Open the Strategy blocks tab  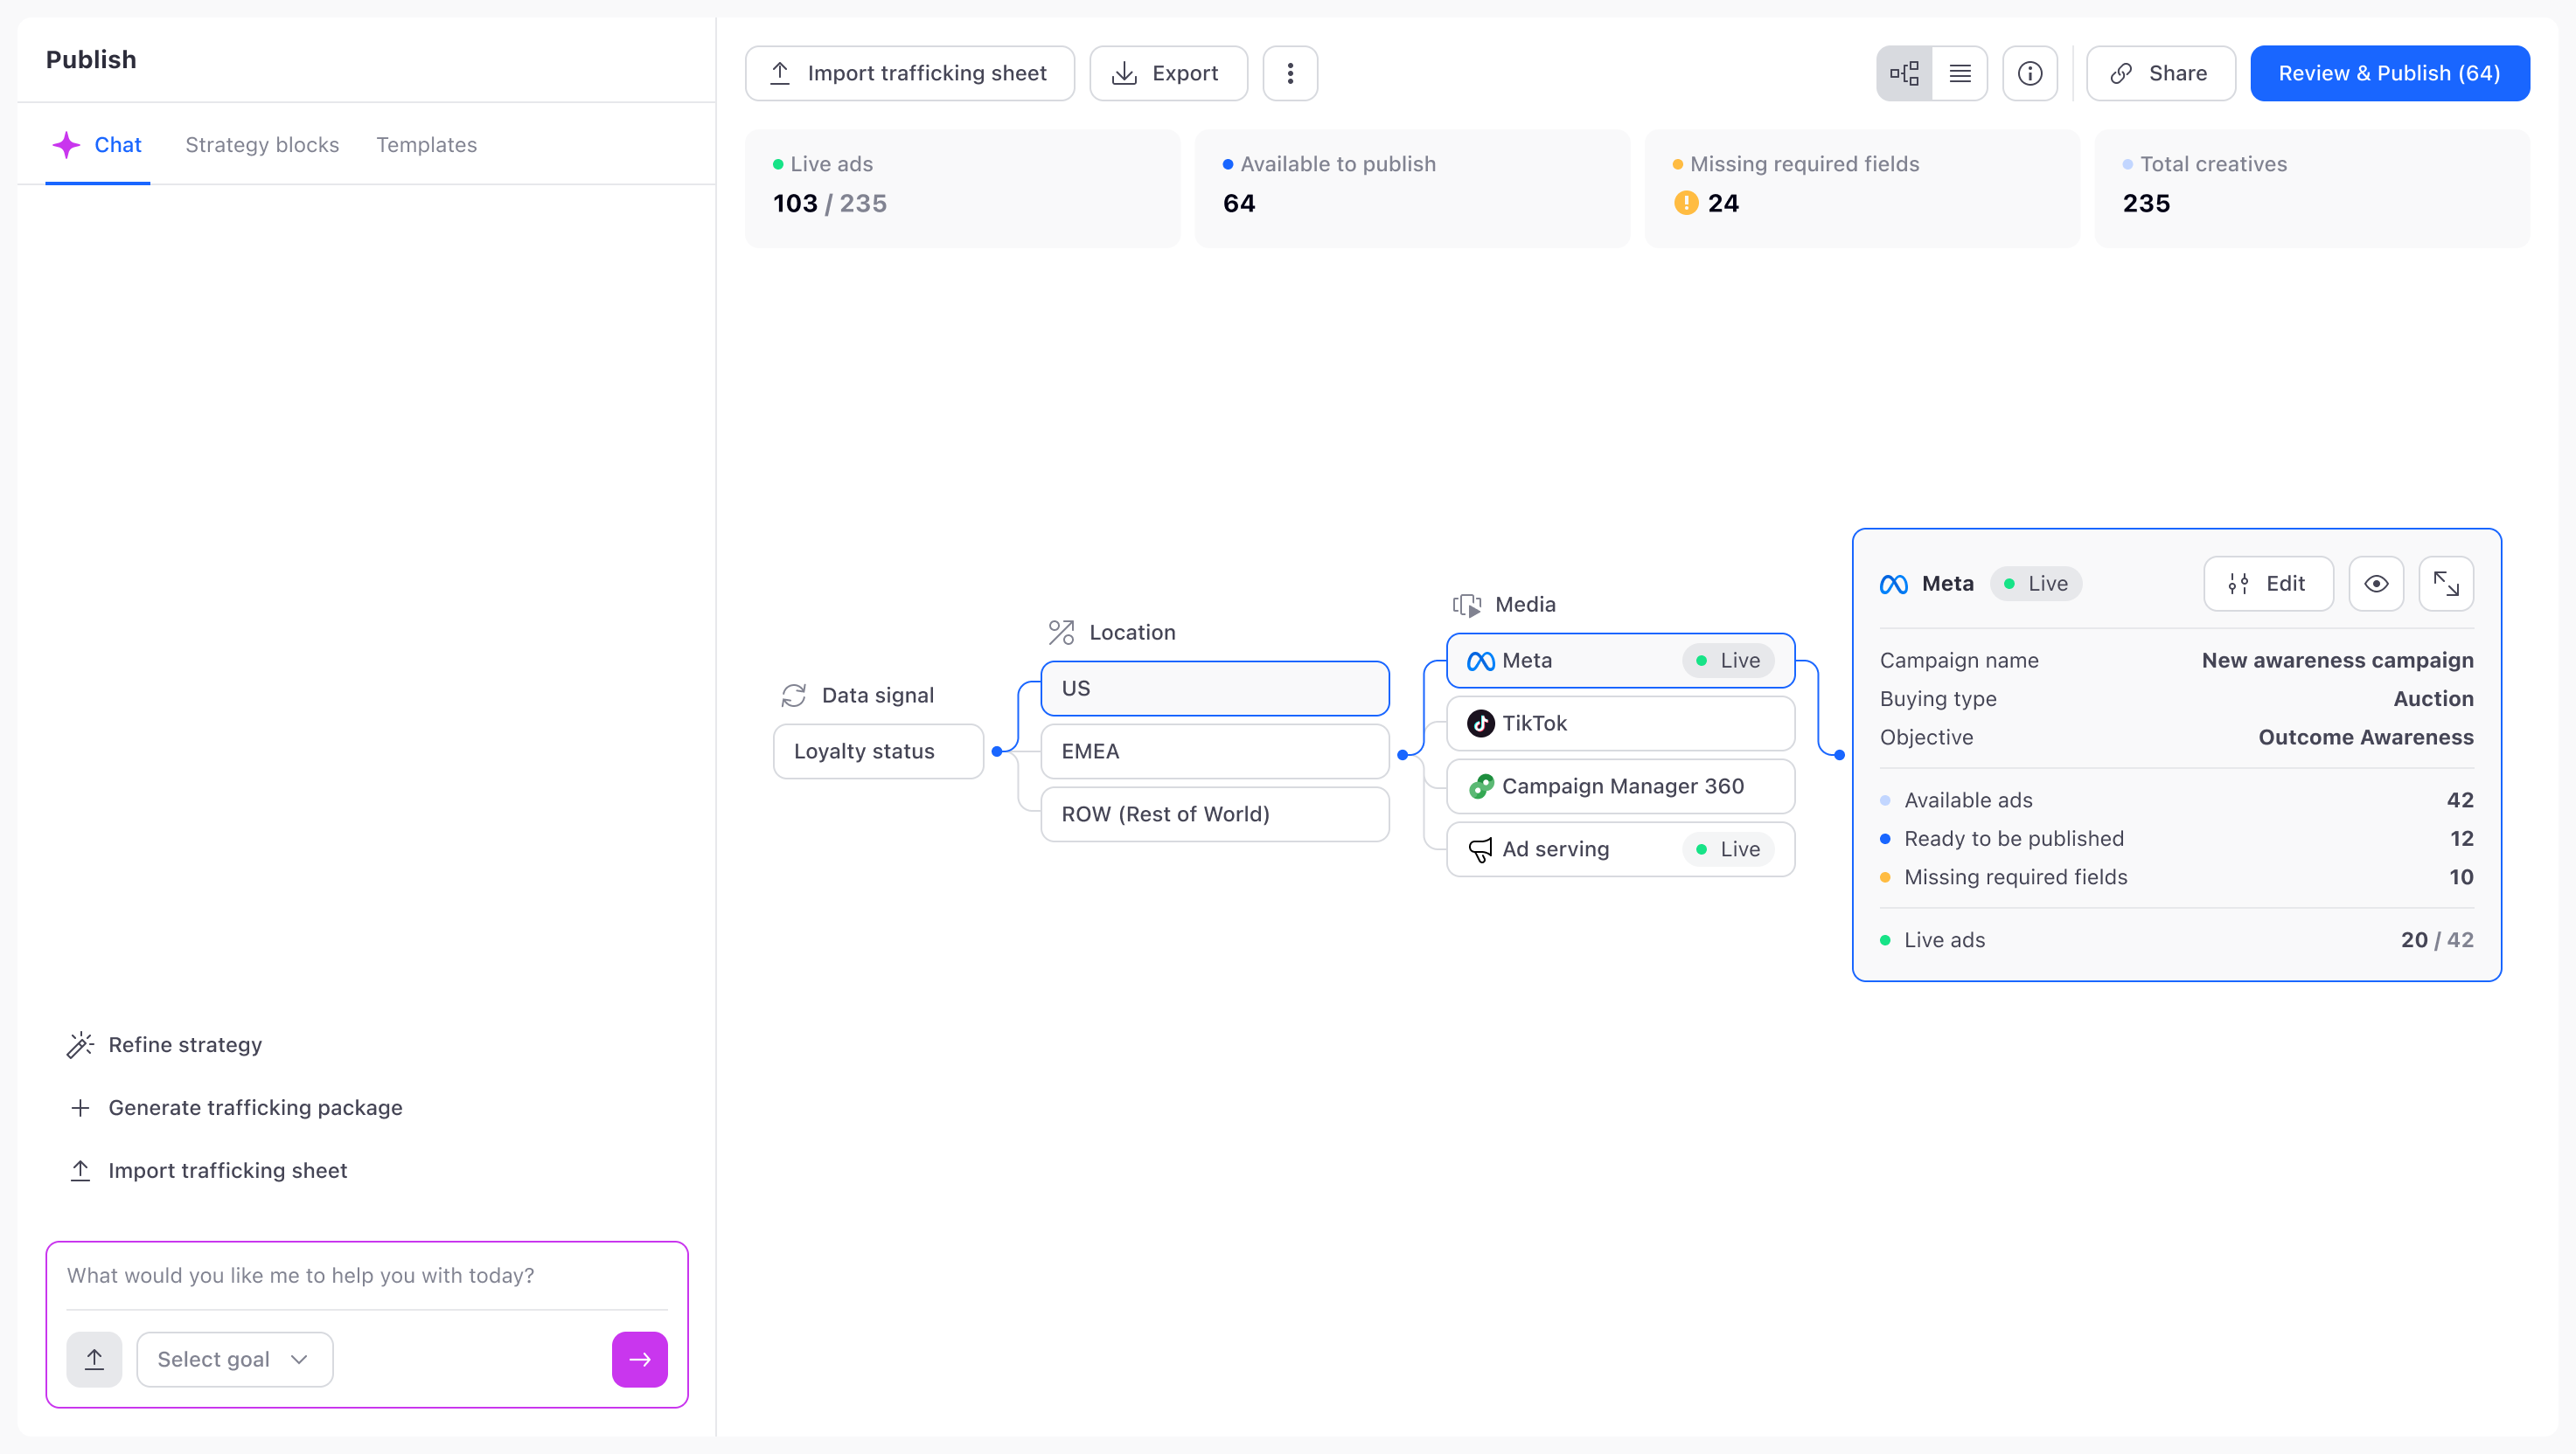(x=262, y=145)
